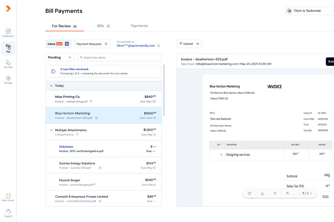Zoom out the invoice preview
This screenshot has width=334, height=222.
tap(275, 193)
